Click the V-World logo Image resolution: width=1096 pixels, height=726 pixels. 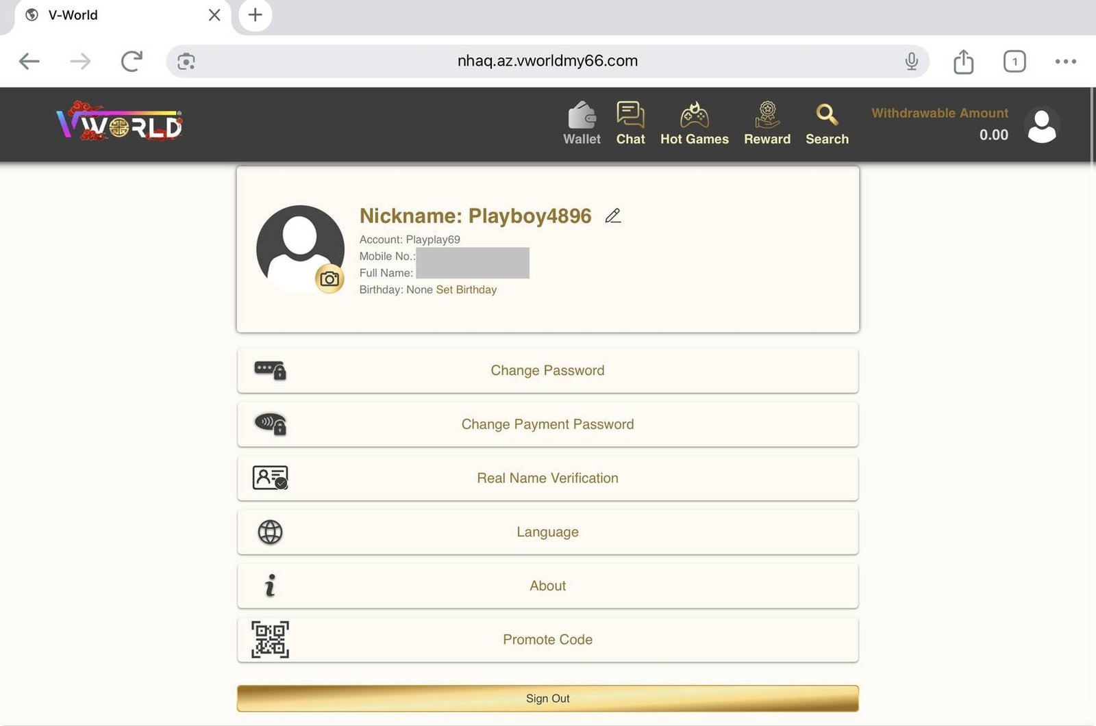coord(119,124)
